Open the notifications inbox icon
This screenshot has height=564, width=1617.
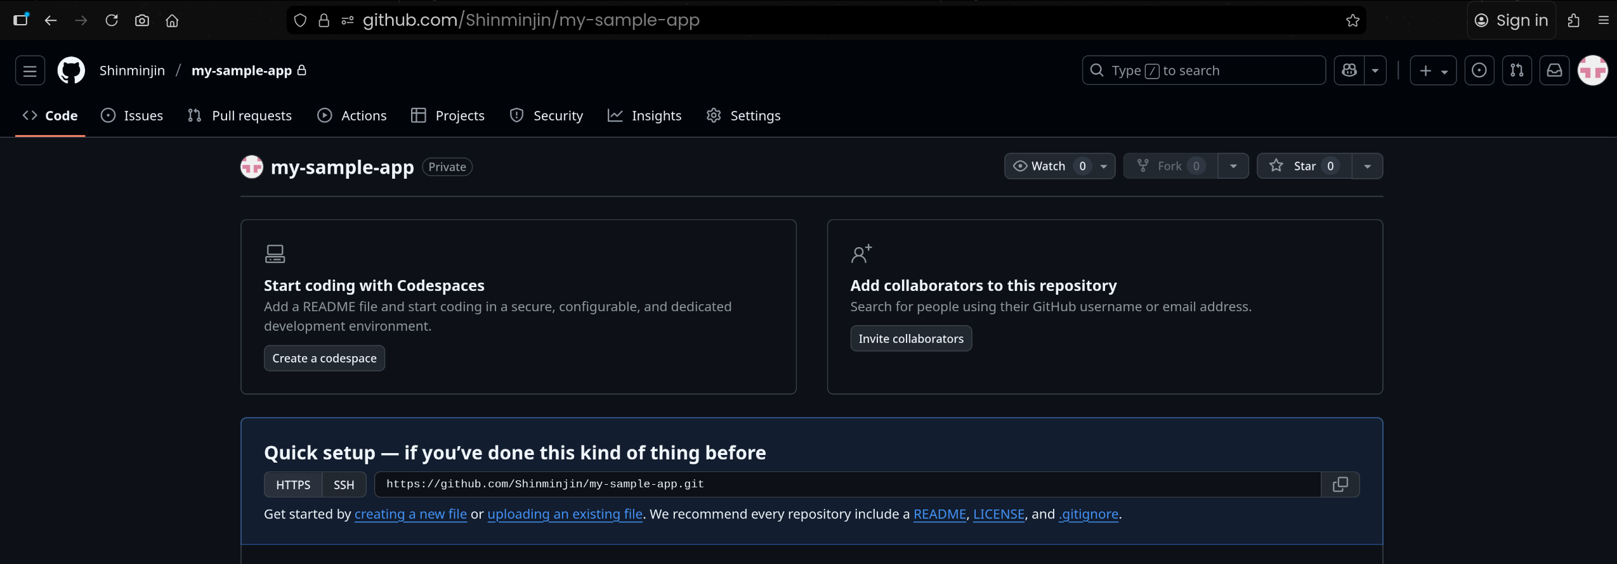1554,70
